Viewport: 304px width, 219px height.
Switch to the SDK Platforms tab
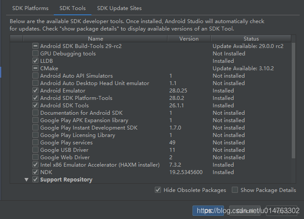(x=30, y=8)
